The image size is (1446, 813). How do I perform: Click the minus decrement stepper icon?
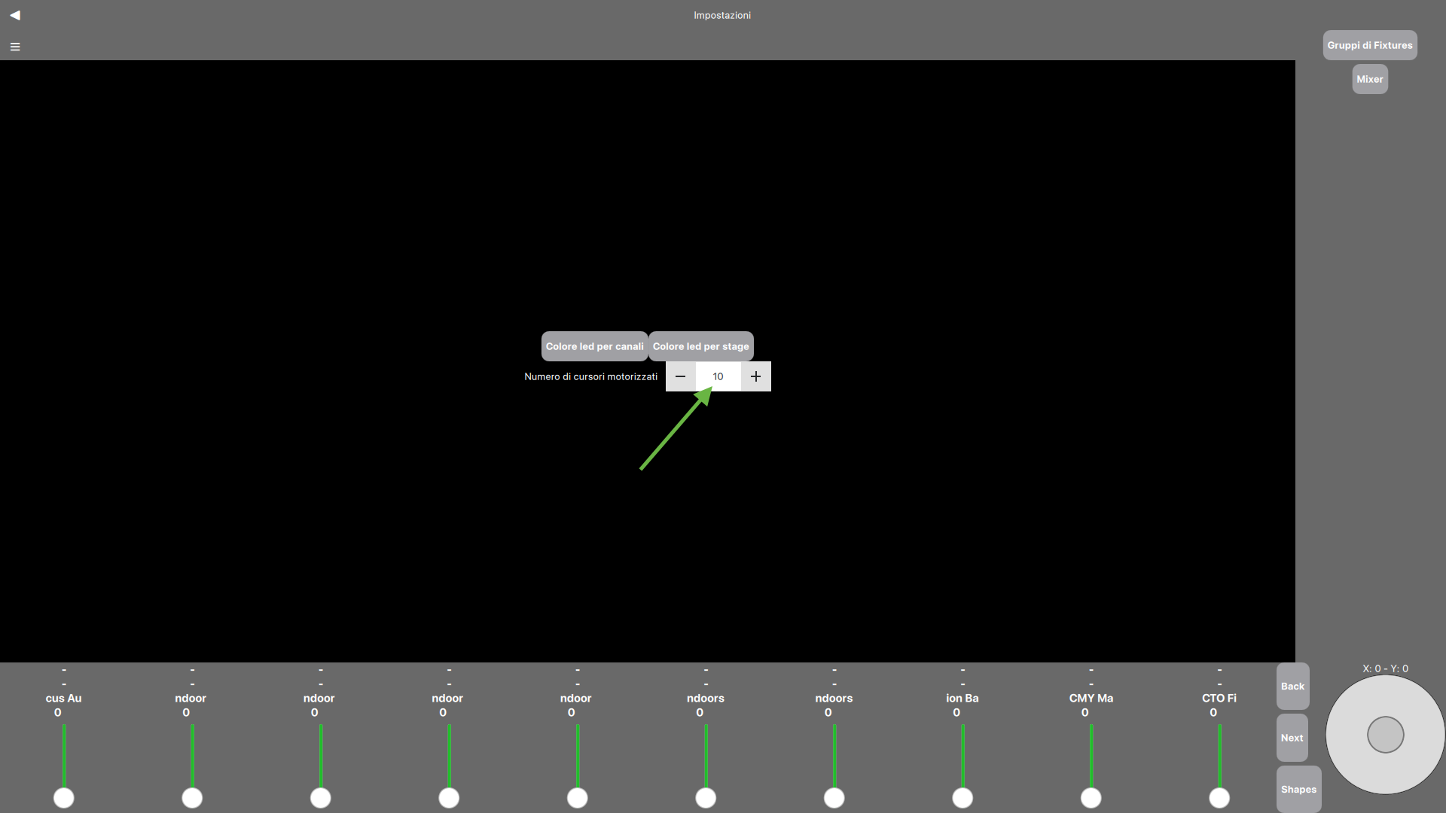(x=680, y=376)
